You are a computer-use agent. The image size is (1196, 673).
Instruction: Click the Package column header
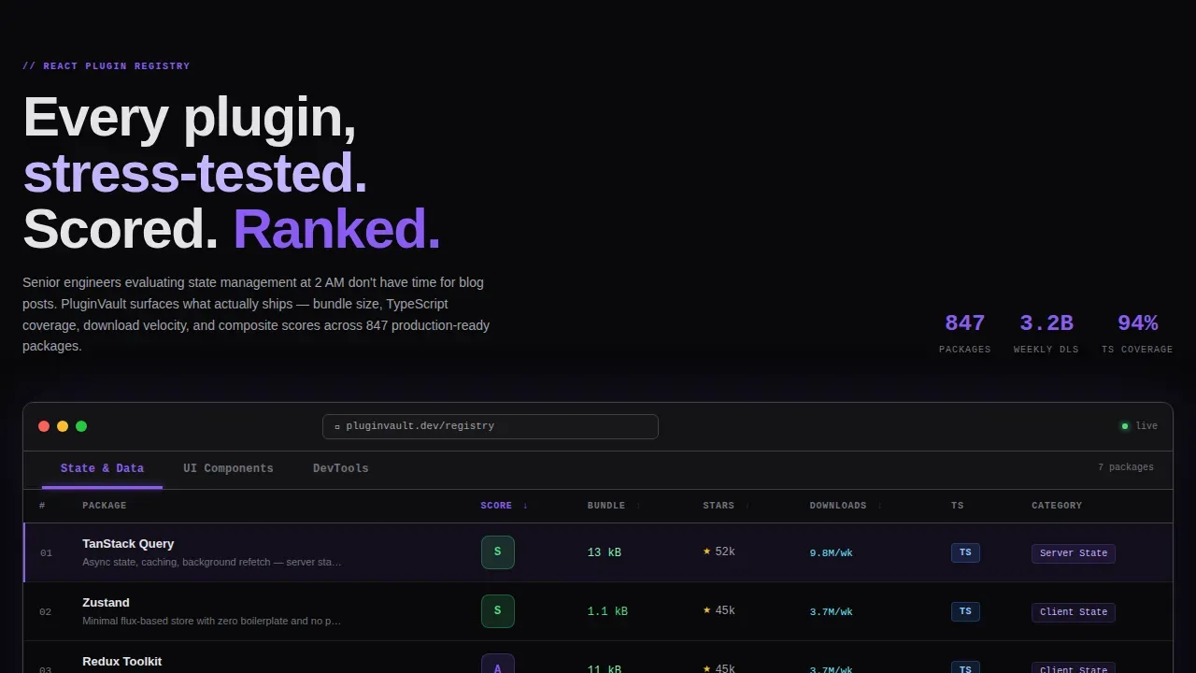pyautogui.click(x=105, y=506)
